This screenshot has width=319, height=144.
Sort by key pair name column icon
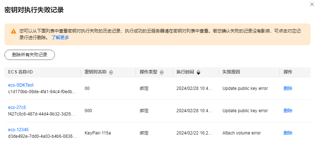111,72
